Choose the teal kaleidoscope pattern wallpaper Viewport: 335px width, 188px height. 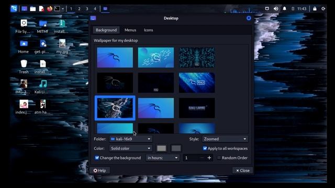click(x=197, y=57)
